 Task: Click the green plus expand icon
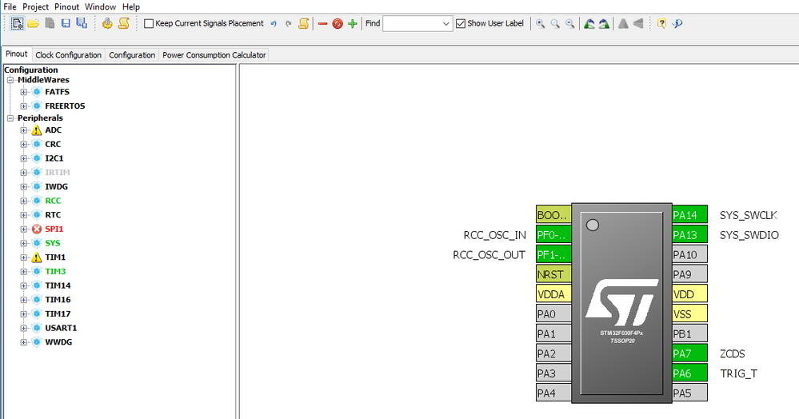click(x=352, y=23)
